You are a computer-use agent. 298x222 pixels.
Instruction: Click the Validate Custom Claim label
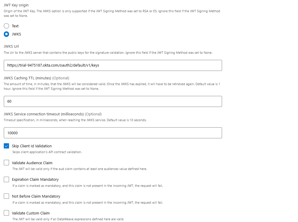(31, 213)
